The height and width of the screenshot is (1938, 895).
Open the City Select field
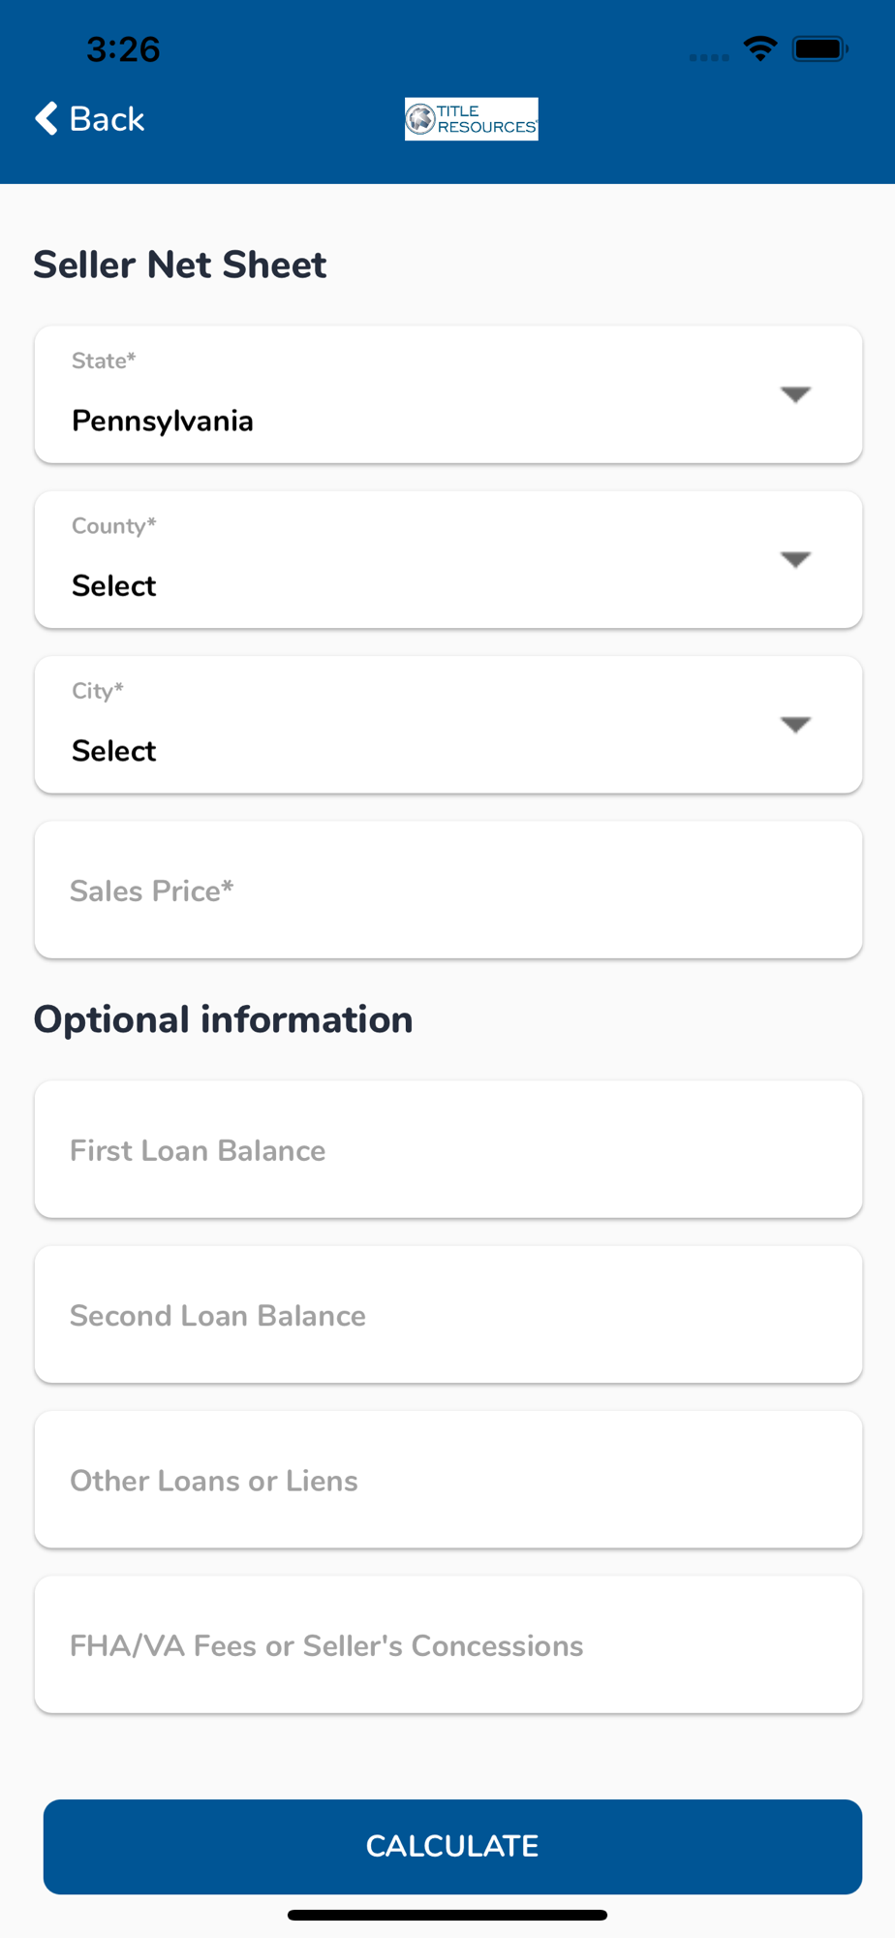pyautogui.click(x=448, y=725)
